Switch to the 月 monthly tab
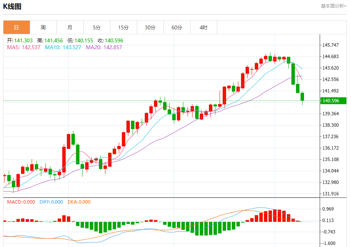 [70, 27]
